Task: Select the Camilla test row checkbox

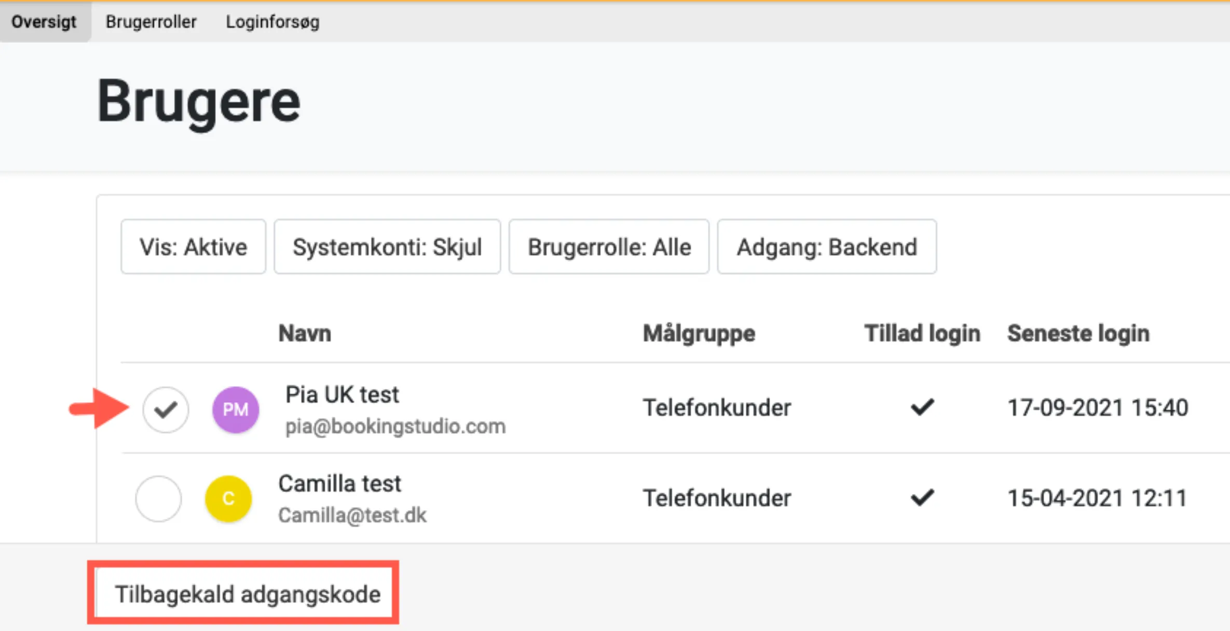Action: coord(158,498)
